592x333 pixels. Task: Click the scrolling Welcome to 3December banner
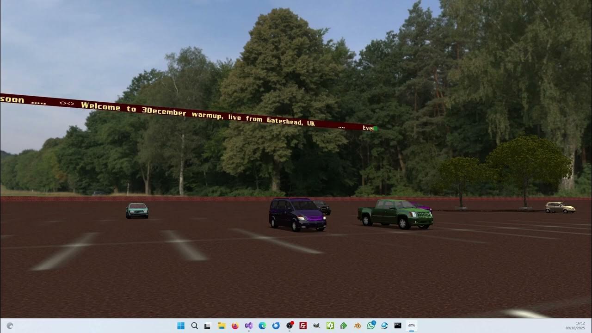[x=189, y=112]
